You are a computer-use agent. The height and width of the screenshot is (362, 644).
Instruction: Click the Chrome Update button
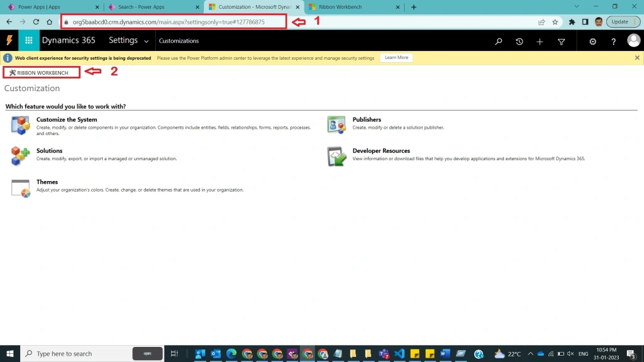click(x=623, y=22)
